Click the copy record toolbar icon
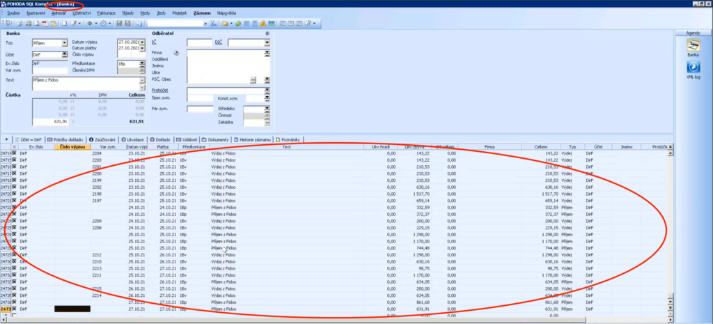 [x=139, y=23]
